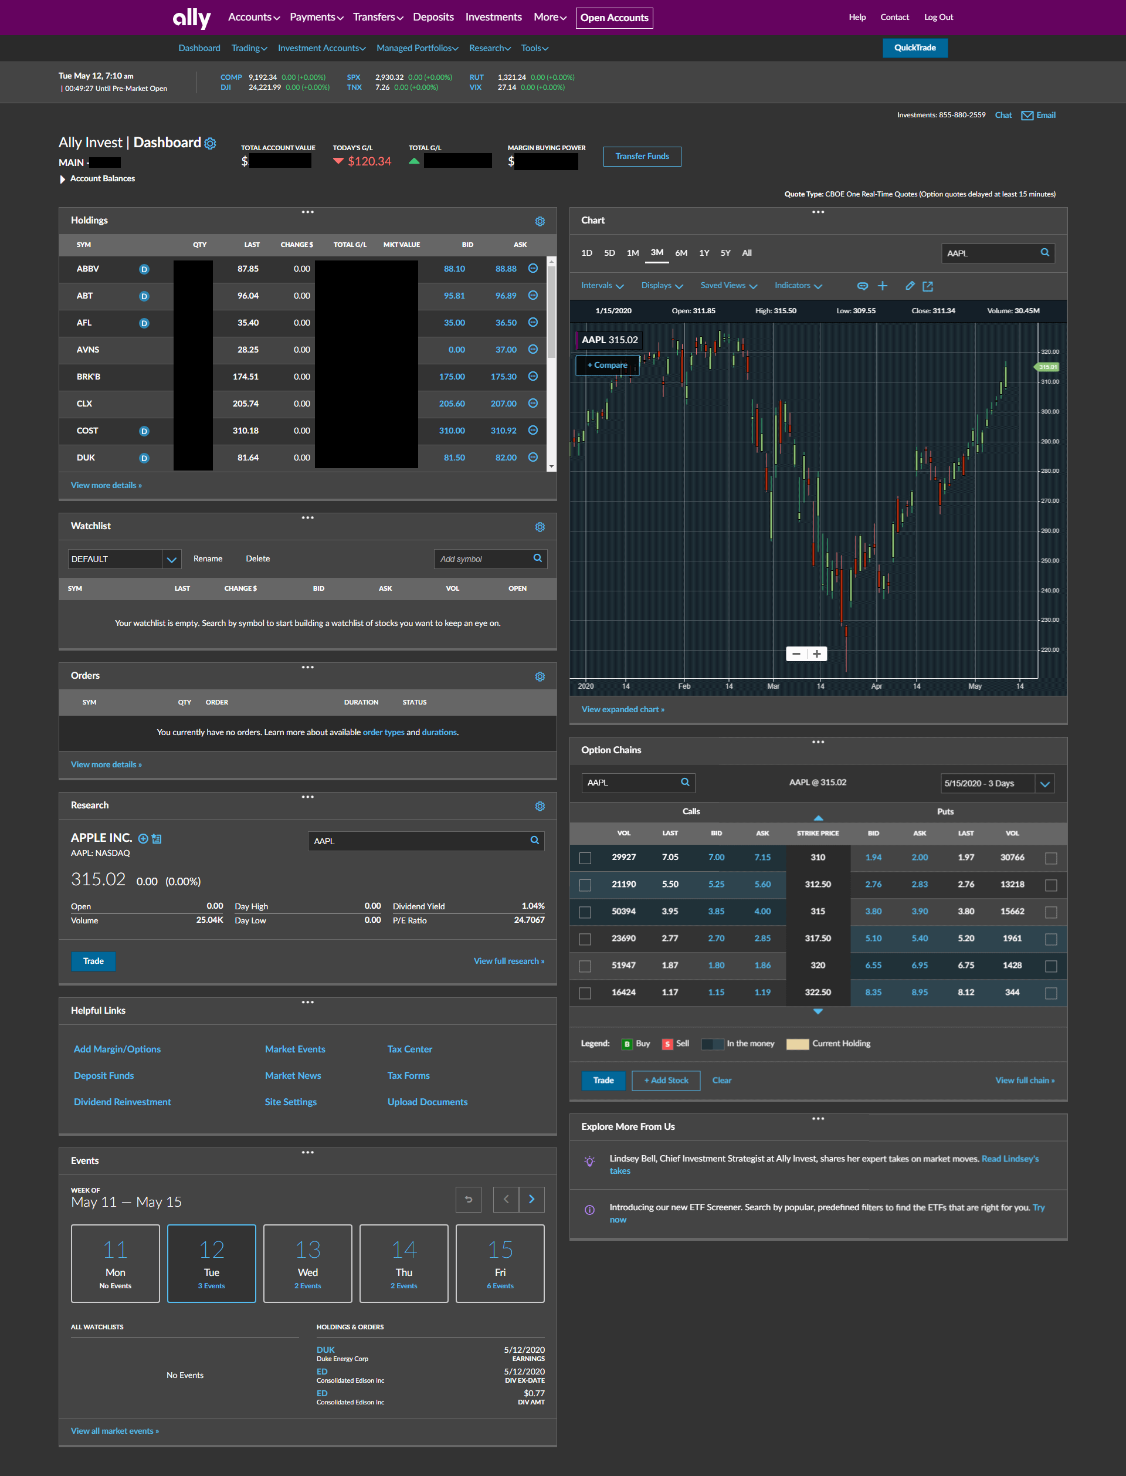Reset events week with undo arrow icon
Viewport: 1126px width, 1476px height.
point(469,1199)
